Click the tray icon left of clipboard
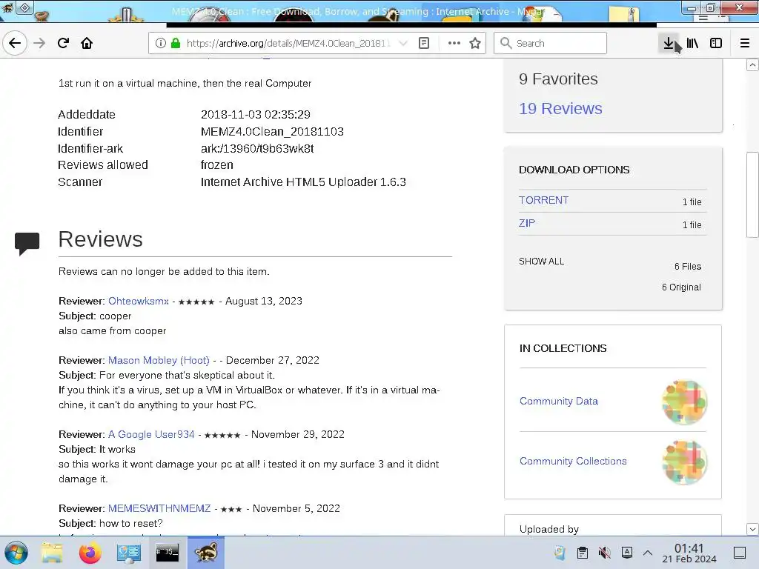This screenshot has width=759, height=569. click(x=560, y=553)
